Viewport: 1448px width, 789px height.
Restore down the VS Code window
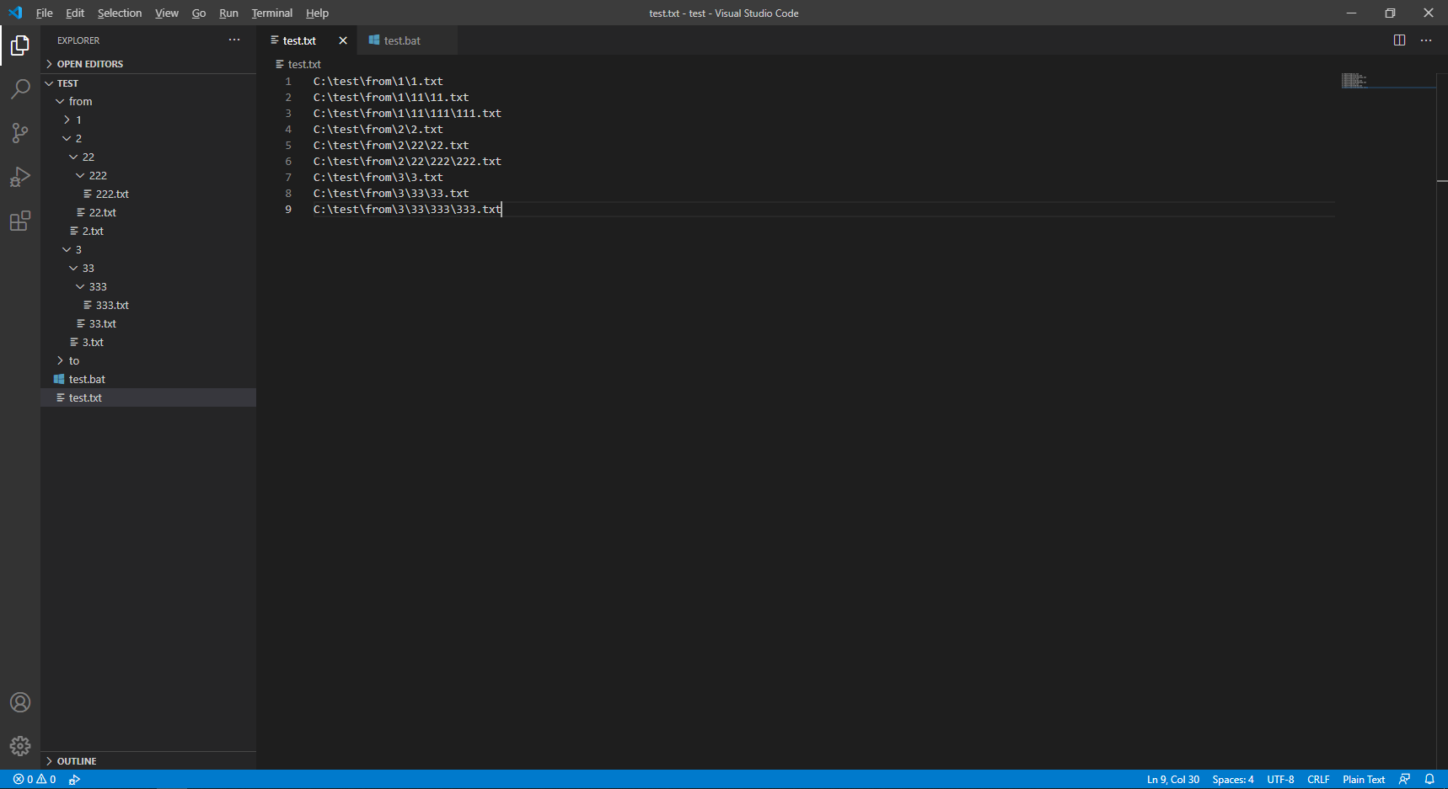[1390, 13]
